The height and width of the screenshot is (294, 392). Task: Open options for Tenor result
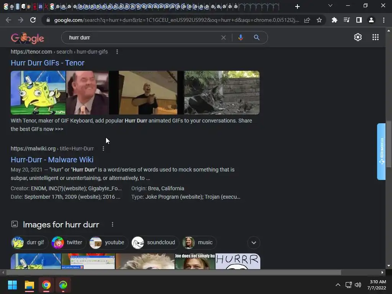click(117, 52)
